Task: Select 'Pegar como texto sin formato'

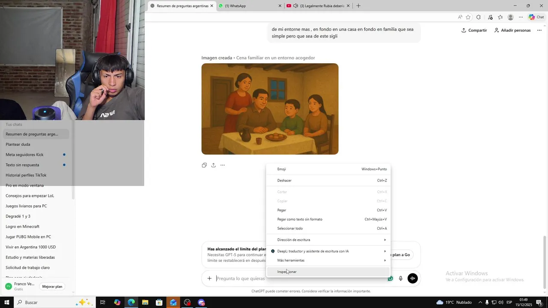Action: [x=328, y=219]
